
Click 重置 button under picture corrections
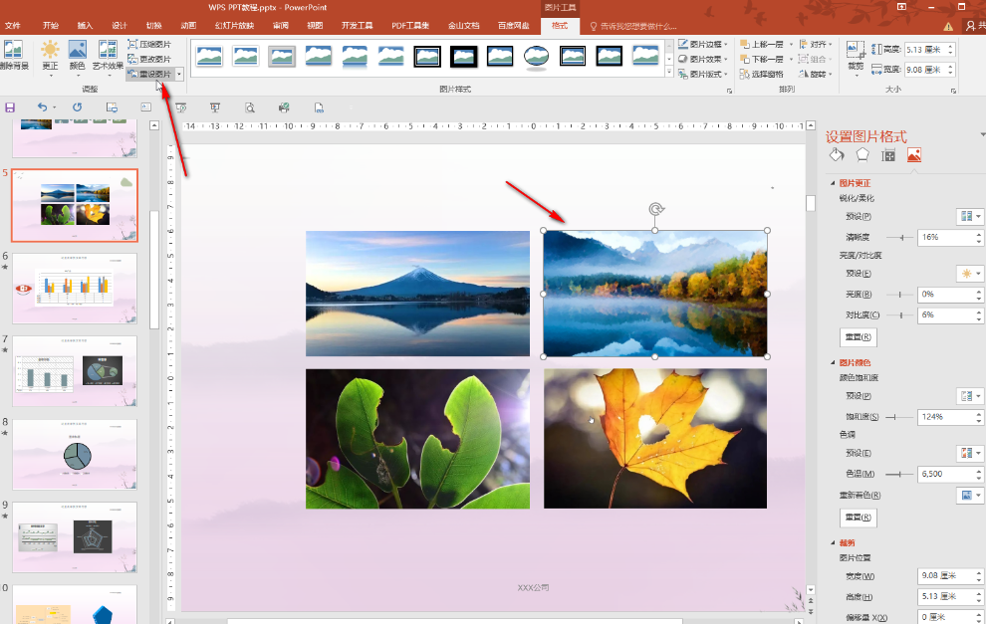point(858,336)
